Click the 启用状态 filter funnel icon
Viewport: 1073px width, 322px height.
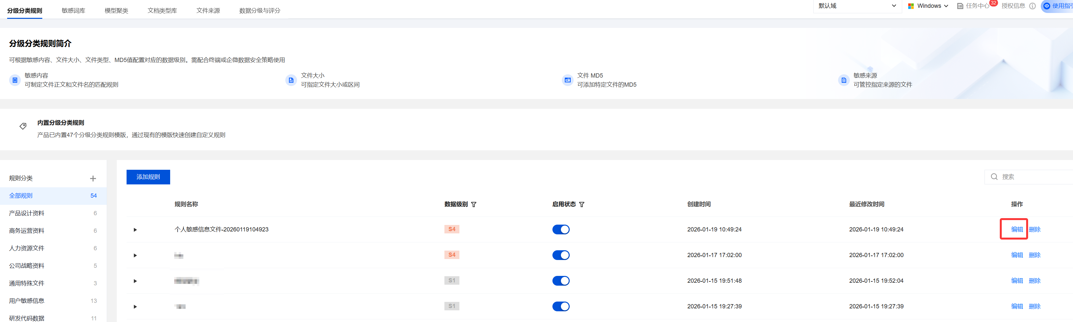coord(581,204)
